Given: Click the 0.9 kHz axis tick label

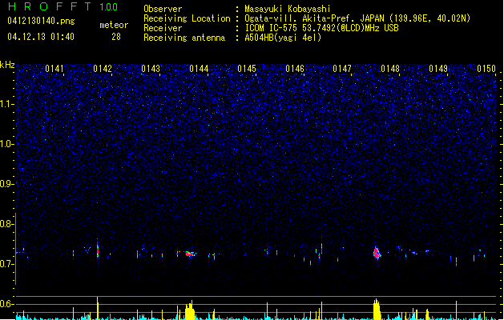Looking at the screenshot, I should (x=7, y=184).
